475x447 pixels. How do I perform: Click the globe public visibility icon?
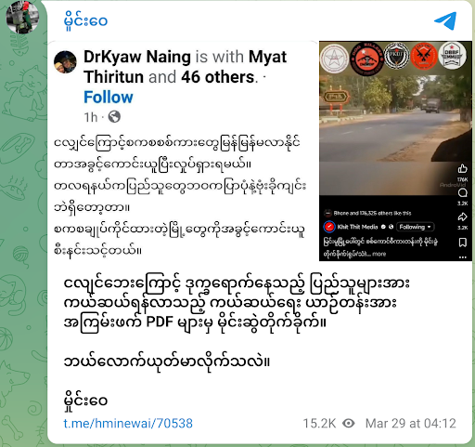[x=114, y=117]
